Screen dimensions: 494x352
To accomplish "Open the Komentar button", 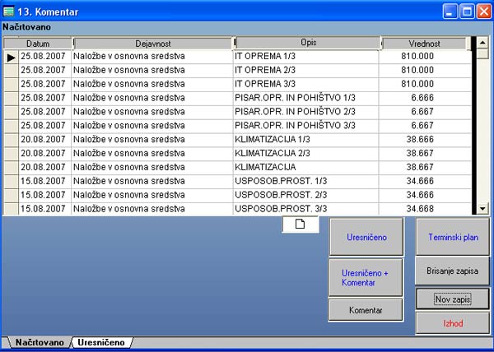I will pyautogui.click(x=366, y=309).
